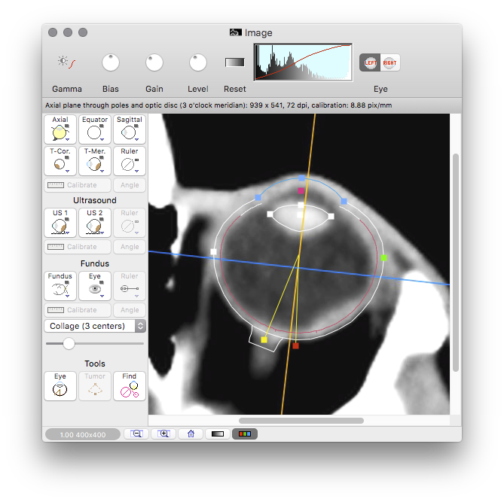Click the Gain knob
Screen dimensions: 504x502
(154, 62)
